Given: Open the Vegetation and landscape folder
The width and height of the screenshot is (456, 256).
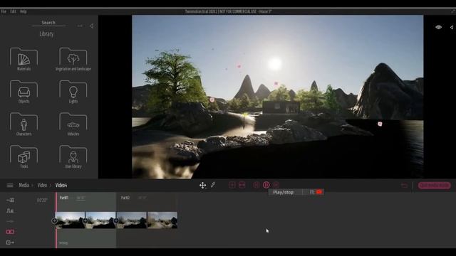Looking at the screenshot, I should pyautogui.click(x=73, y=59).
